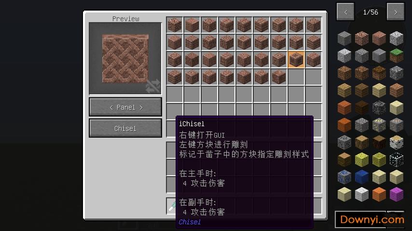
Task: Select the Stone block in item list
Action: [x=344, y=38]
